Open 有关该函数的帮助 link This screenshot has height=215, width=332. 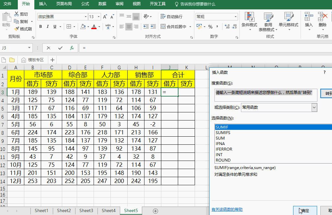point(227,209)
